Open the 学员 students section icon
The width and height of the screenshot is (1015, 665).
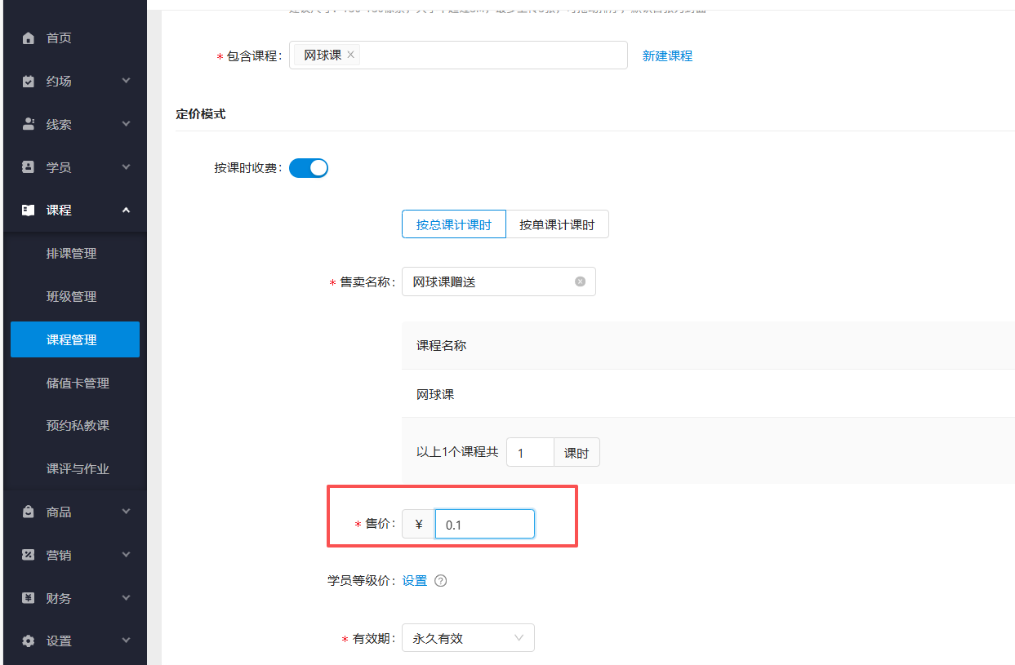tap(29, 166)
